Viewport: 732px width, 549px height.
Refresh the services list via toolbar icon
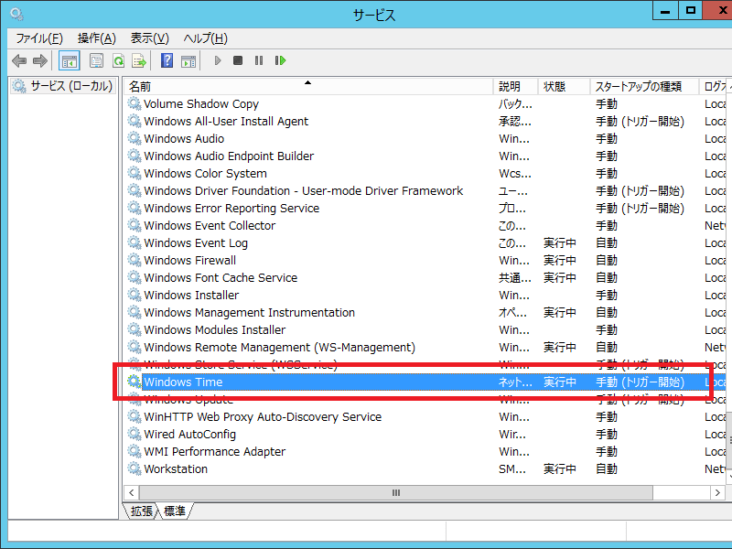click(x=119, y=60)
